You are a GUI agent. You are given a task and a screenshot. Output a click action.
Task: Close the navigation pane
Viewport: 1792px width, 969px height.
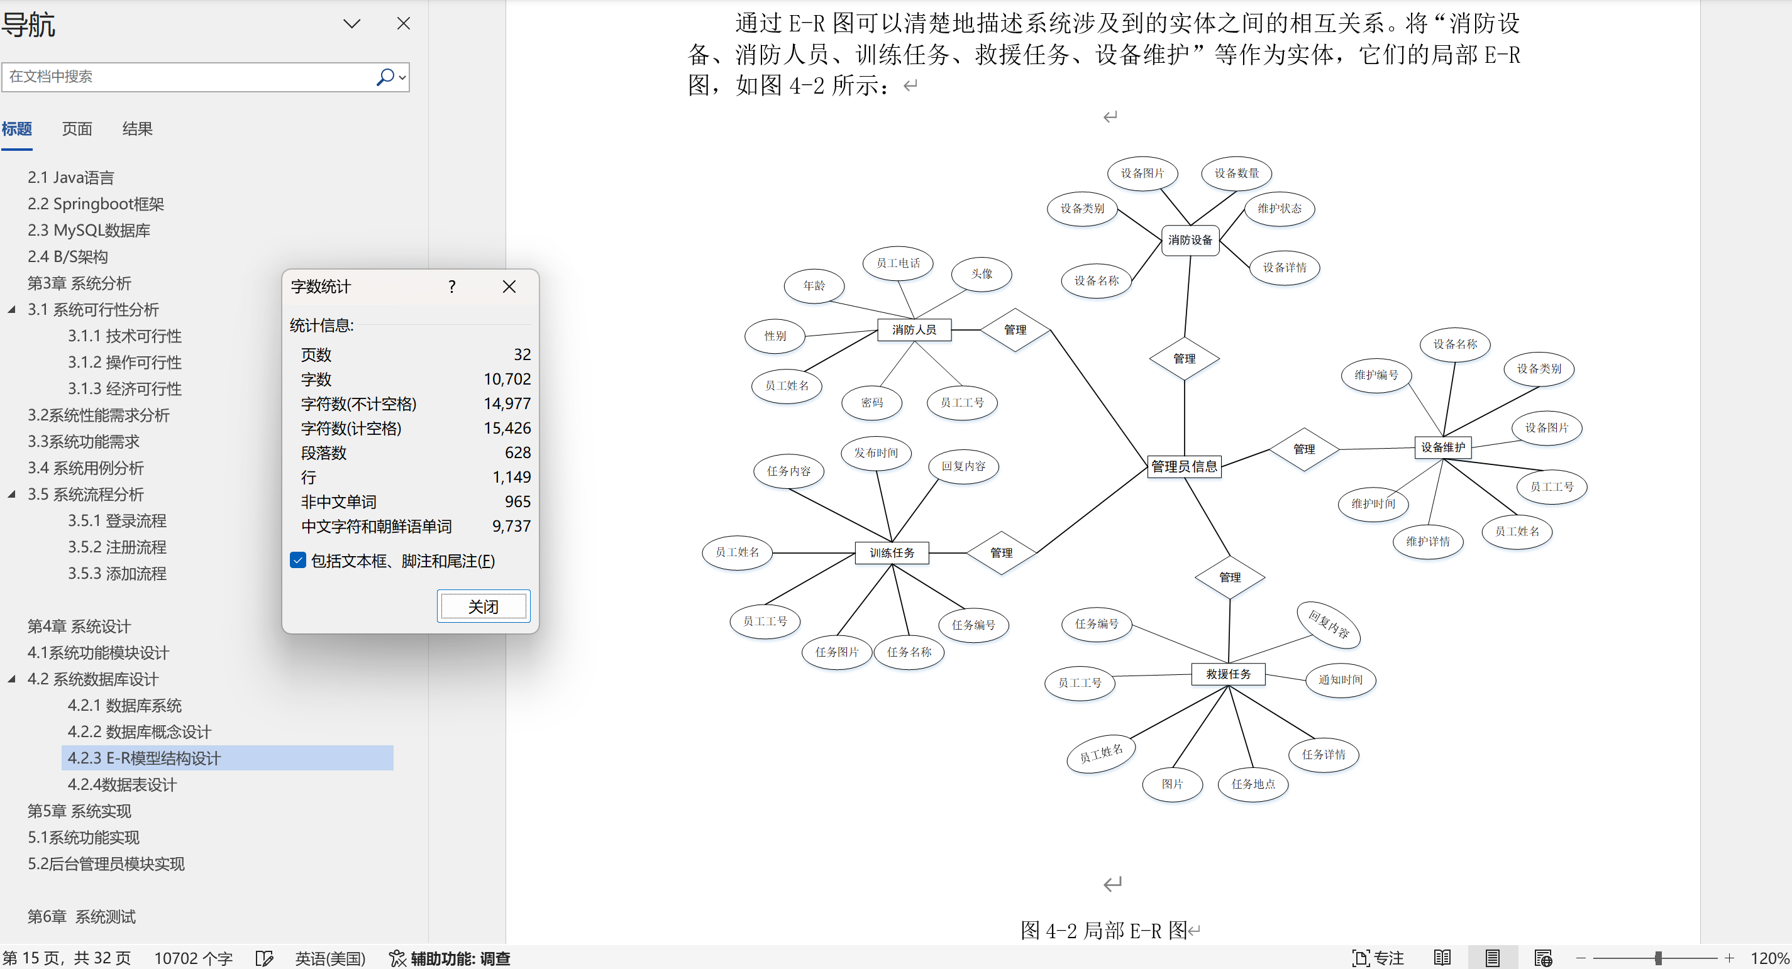point(404,24)
